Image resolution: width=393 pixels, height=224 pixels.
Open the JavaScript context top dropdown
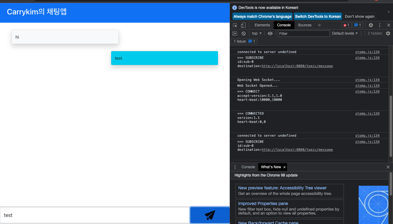tap(256, 33)
